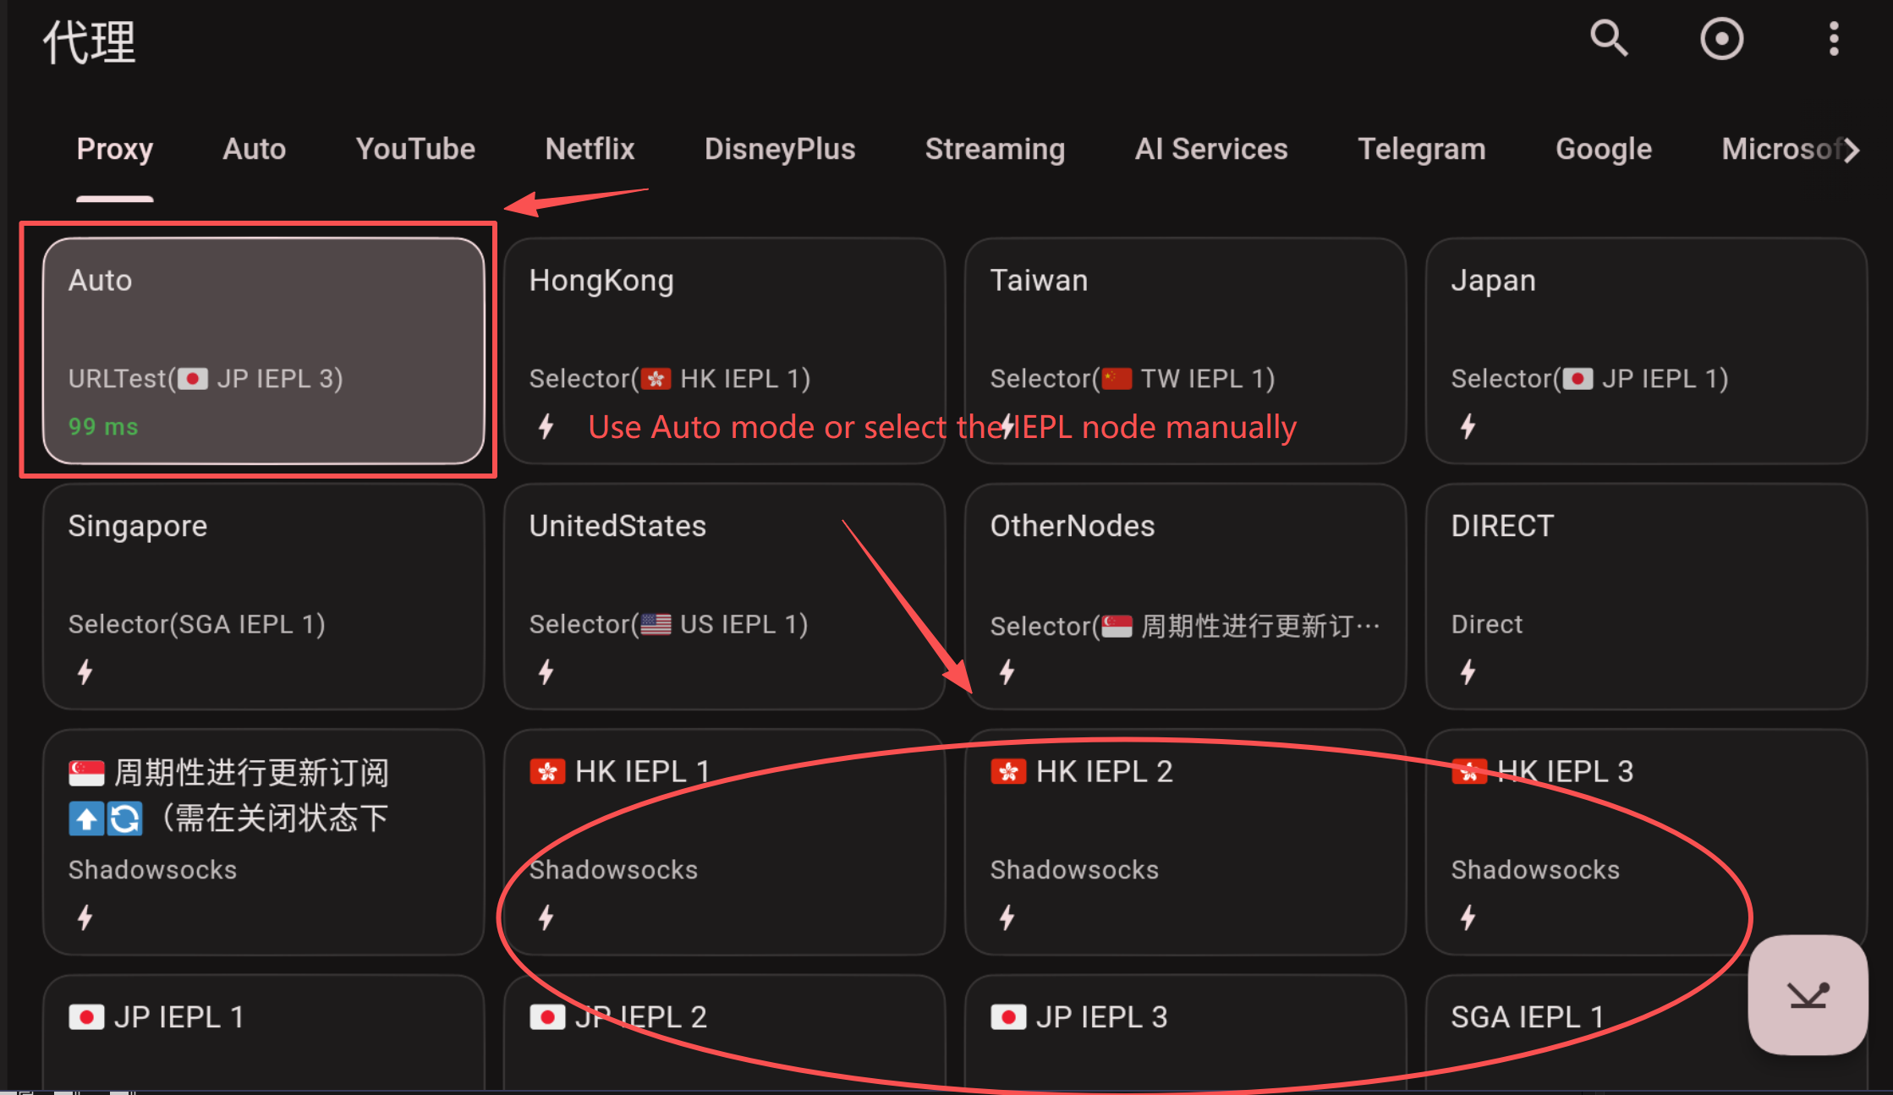
Task: Select the HongKong selector card
Action: pyautogui.click(x=725, y=351)
